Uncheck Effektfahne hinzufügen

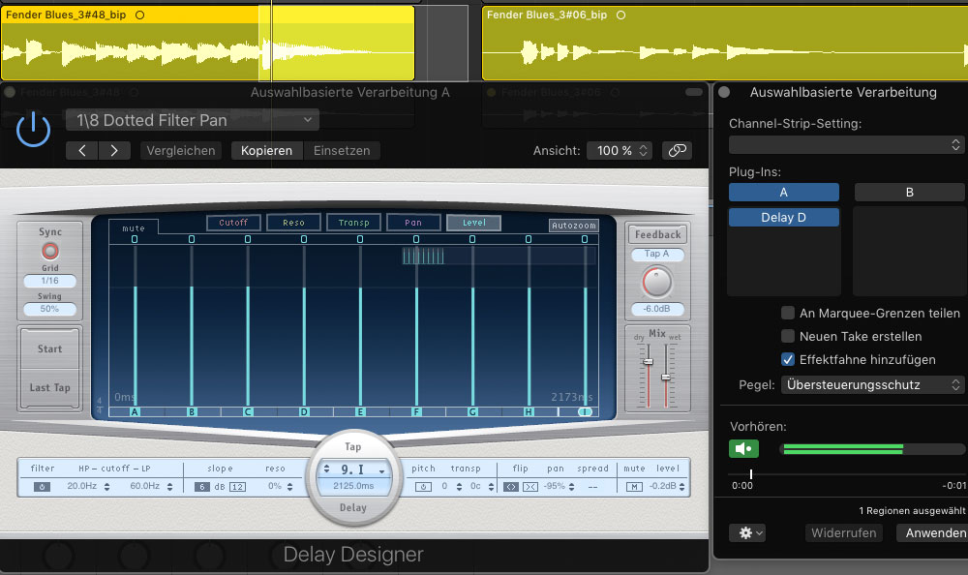[x=788, y=360]
